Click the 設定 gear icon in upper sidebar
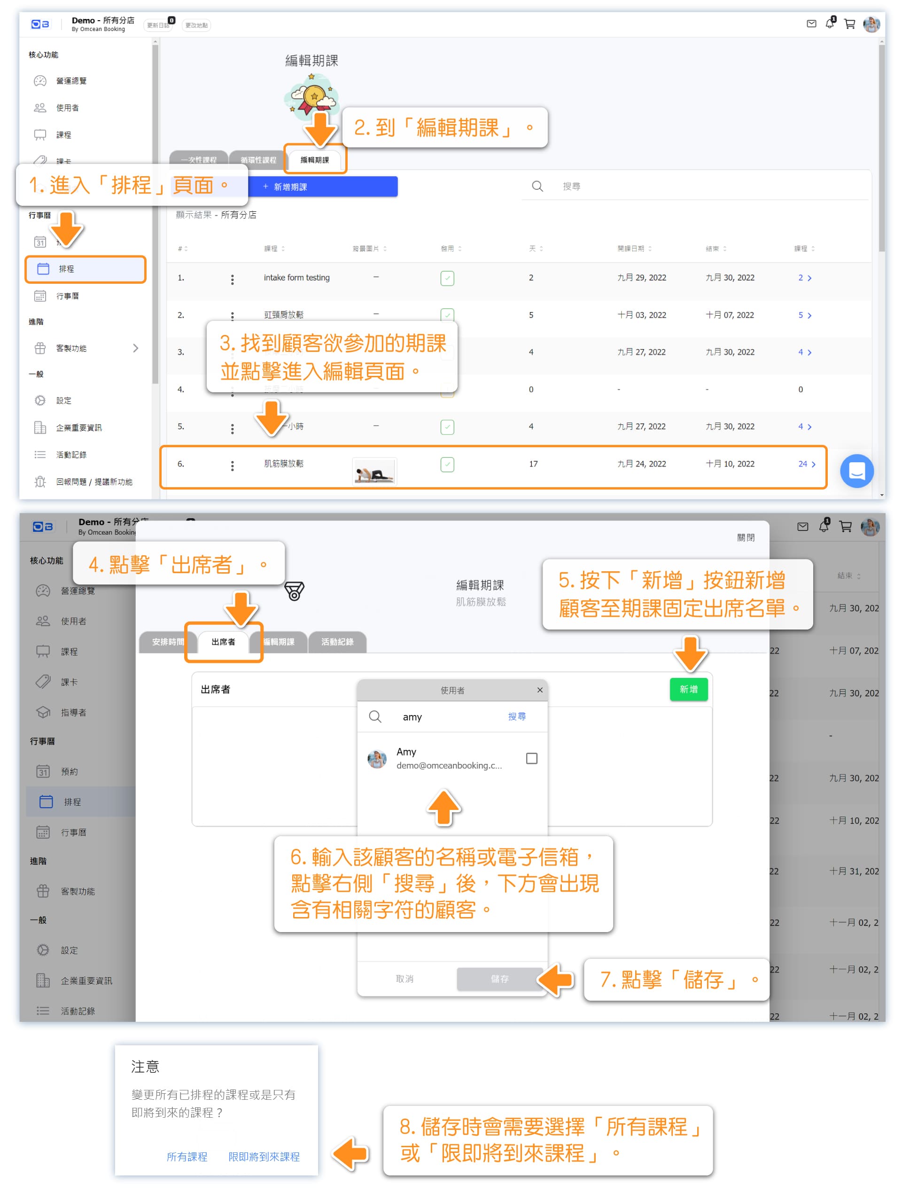 40,400
